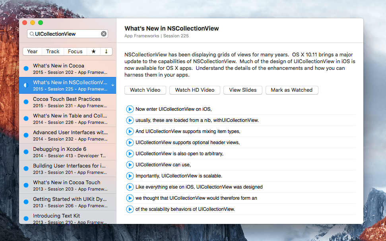The height and width of the screenshot is (241, 386).
Task: Play 'Importantly, UICollectionView is scalable' line
Action: point(130,176)
